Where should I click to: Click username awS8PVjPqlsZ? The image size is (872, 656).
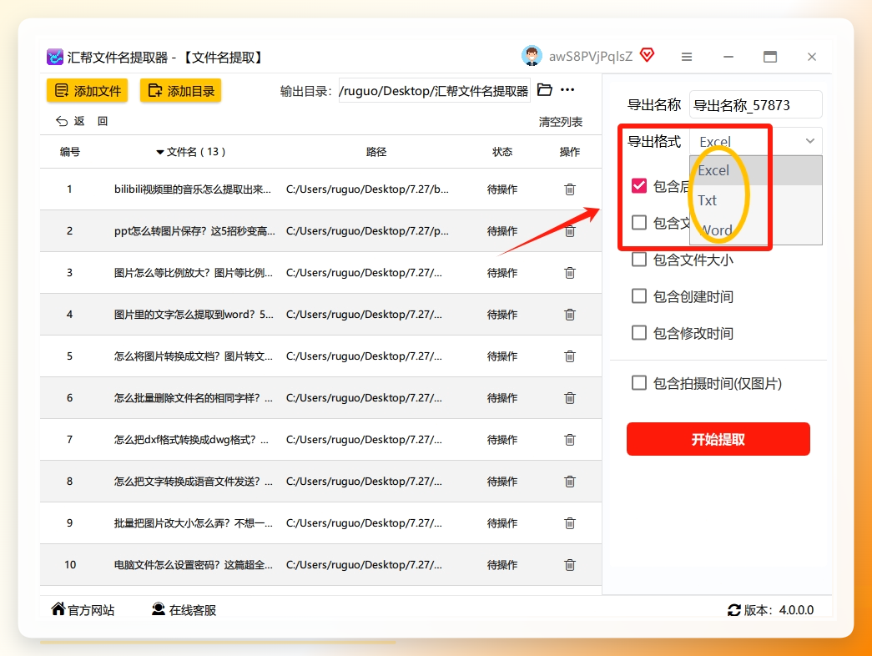tap(591, 56)
